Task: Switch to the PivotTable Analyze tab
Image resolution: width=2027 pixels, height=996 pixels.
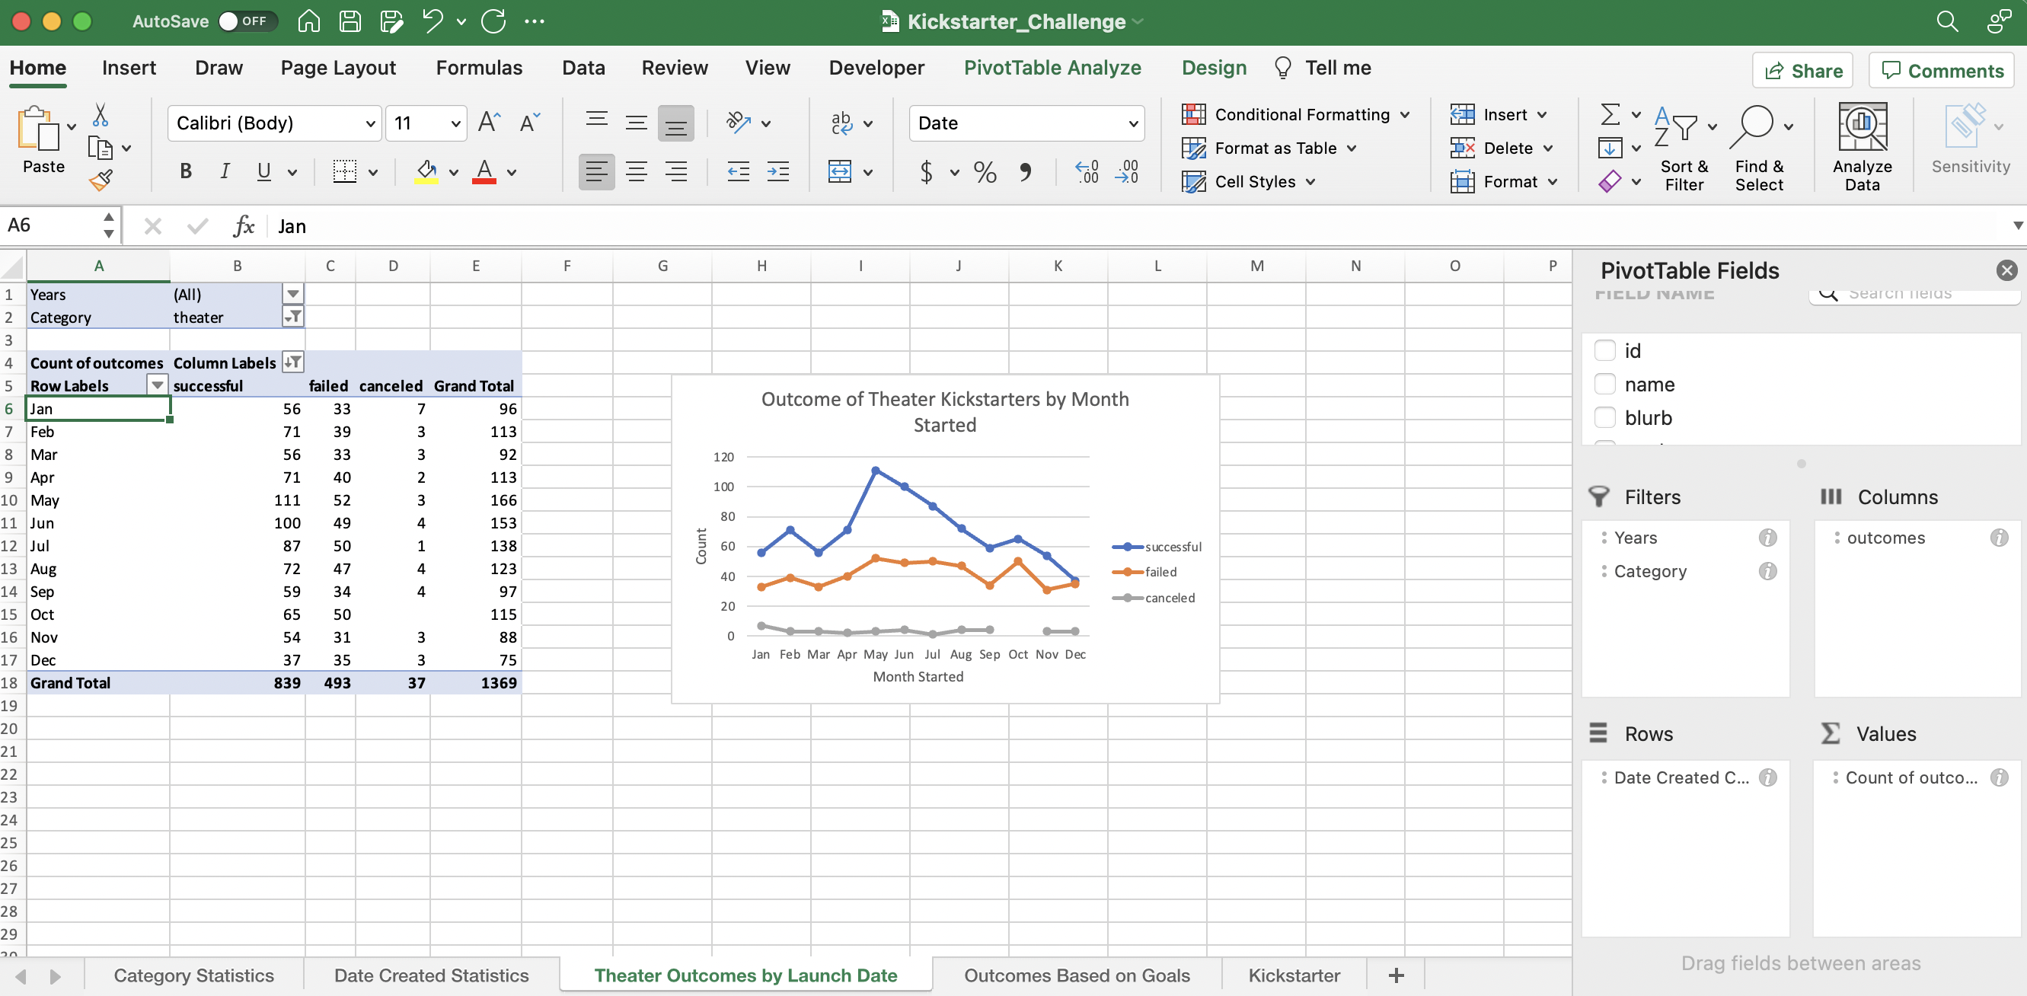Action: 1053,68
